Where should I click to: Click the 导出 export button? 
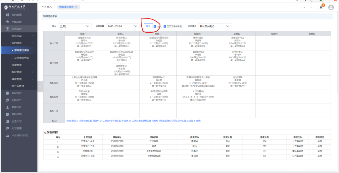(x=148, y=26)
